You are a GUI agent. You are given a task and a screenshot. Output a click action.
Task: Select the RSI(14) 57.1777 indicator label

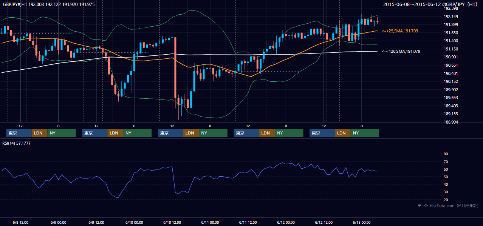tap(17, 143)
